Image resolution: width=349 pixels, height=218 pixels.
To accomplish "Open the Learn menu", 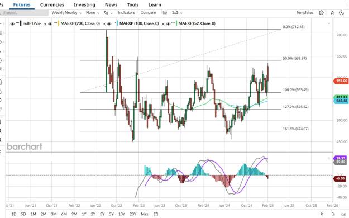I will pos(155,4).
